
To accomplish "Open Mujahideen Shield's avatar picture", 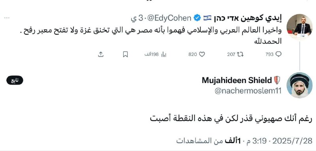I will (299, 85).
